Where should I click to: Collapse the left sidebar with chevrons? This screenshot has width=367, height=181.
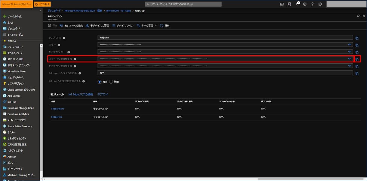[41, 11]
